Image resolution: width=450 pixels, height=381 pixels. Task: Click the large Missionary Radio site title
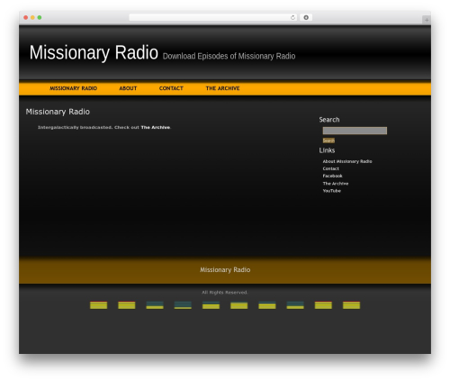point(94,52)
